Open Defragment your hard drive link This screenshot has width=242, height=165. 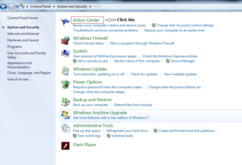(x=127, y=131)
